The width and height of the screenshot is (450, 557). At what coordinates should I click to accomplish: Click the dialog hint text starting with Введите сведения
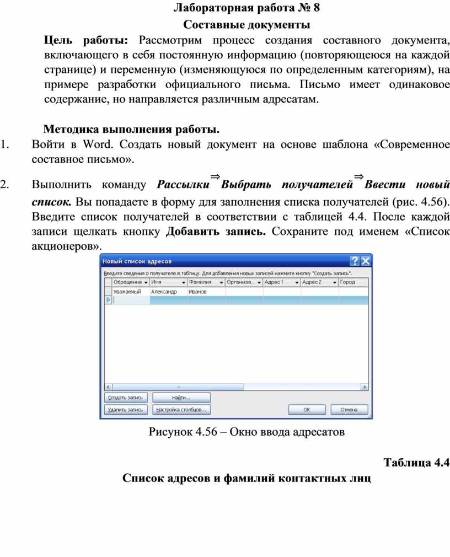pos(228,274)
